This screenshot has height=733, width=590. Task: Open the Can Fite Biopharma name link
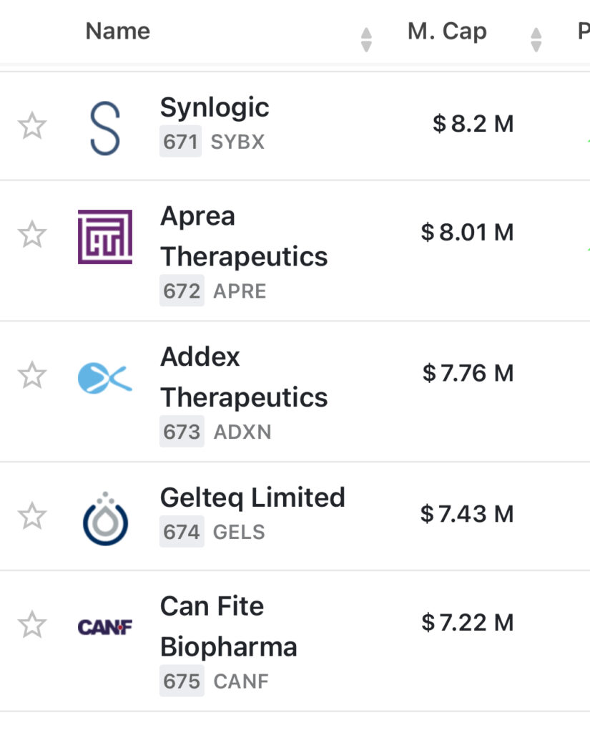pyautogui.click(x=228, y=626)
